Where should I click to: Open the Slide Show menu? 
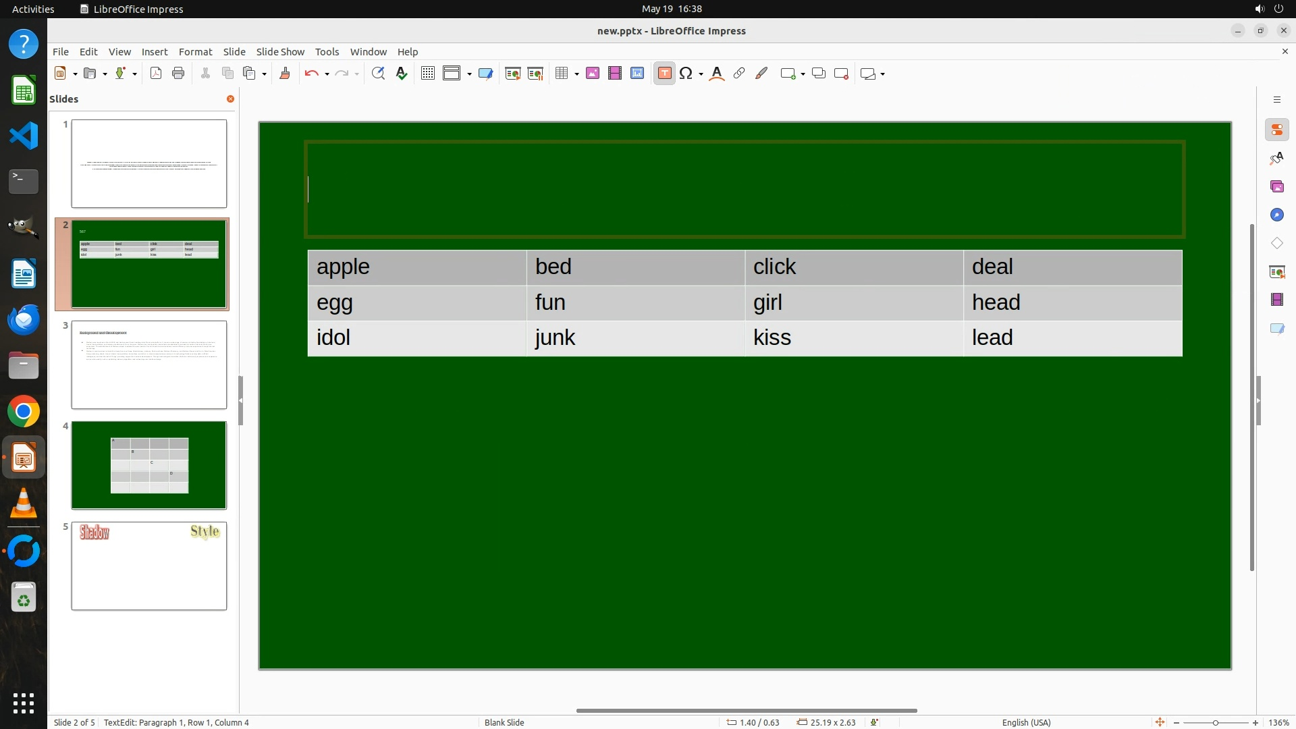point(280,52)
